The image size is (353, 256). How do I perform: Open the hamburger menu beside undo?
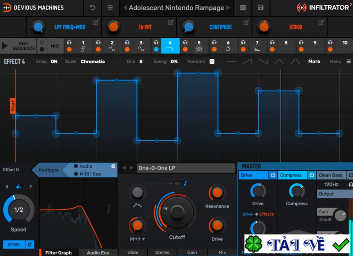110,7
